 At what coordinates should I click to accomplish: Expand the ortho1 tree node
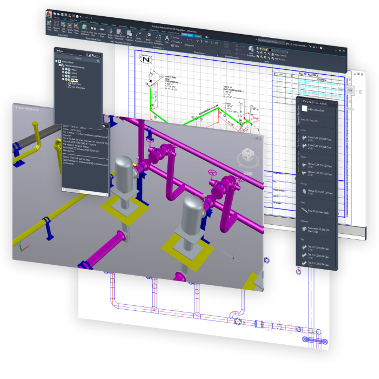click(63, 68)
